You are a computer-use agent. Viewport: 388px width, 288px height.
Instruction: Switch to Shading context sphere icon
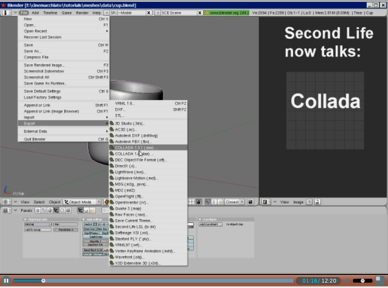point(50,210)
